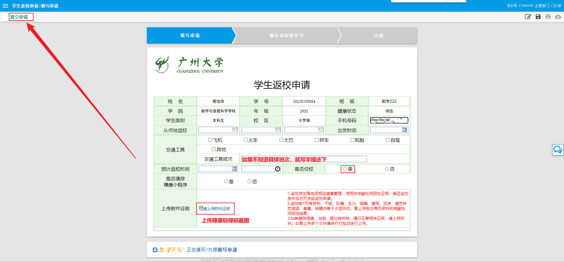Check the 火车 transport checkbox
The height and width of the screenshot is (262, 564).
pos(246,140)
